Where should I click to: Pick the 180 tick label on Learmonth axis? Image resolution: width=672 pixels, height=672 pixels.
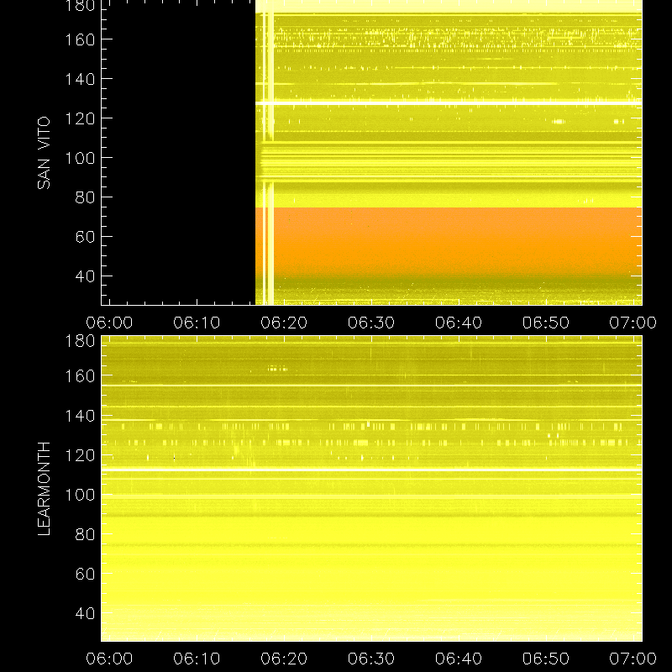[80, 341]
